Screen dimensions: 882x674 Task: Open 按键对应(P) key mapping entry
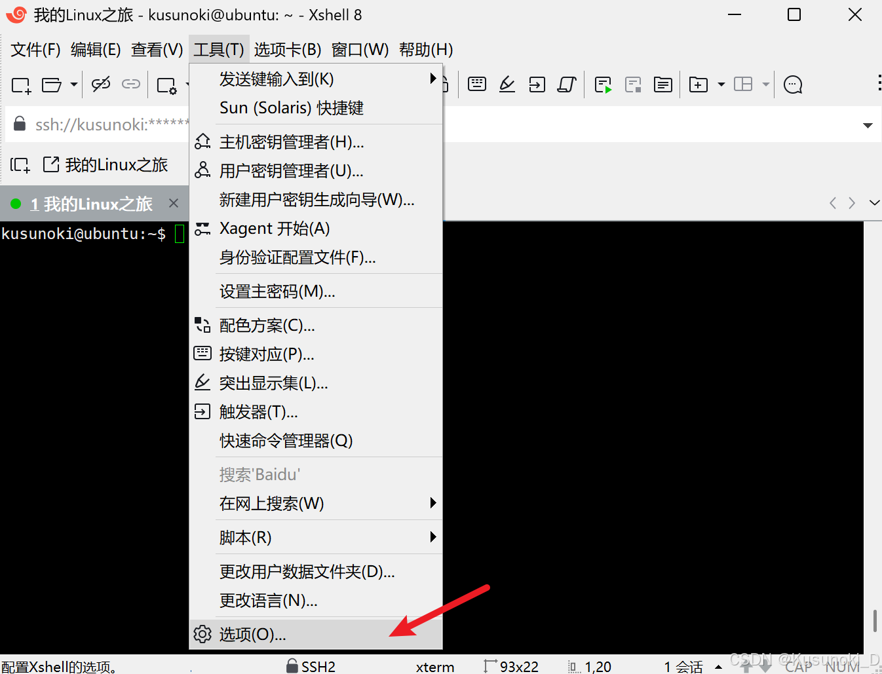pyautogui.click(x=316, y=354)
